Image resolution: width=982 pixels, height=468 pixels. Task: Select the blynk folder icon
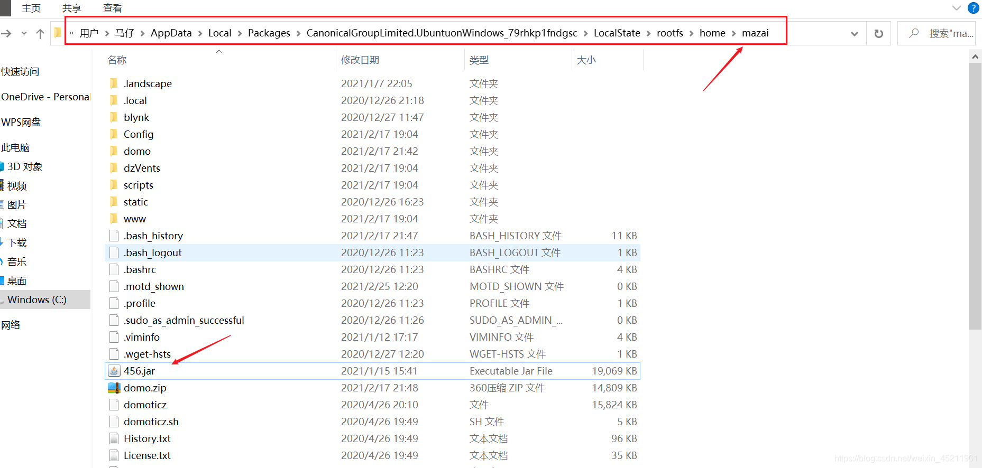coord(114,117)
